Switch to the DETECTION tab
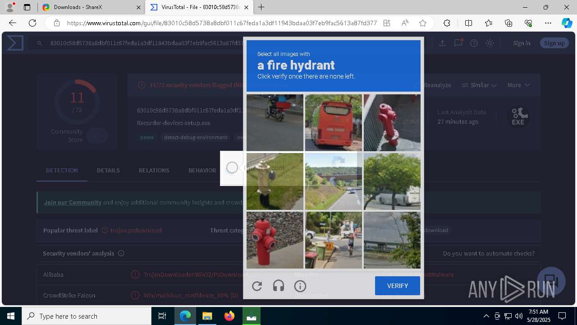The height and width of the screenshot is (325, 577). (x=62, y=170)
